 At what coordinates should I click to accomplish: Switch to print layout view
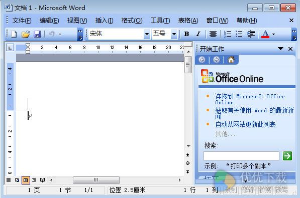26,180
